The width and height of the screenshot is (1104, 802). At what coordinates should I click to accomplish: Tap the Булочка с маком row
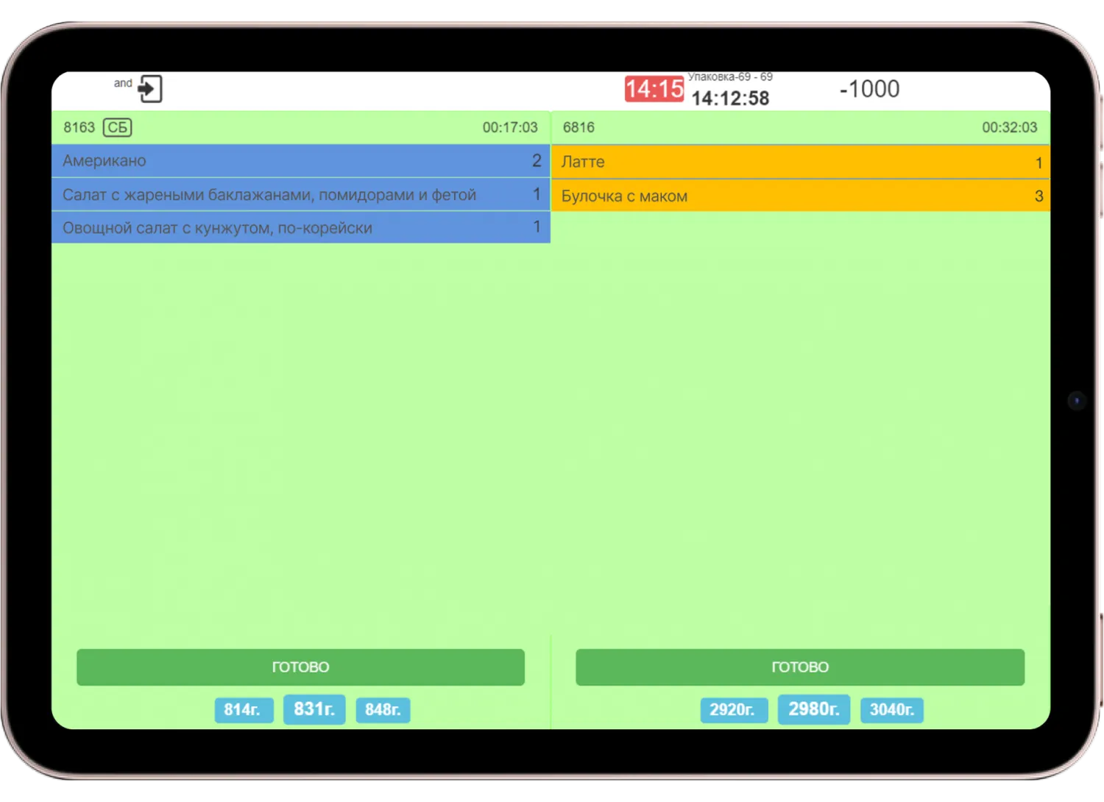[x=800, y=196]
